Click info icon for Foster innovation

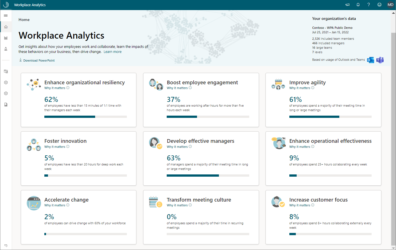coord(68,147)
